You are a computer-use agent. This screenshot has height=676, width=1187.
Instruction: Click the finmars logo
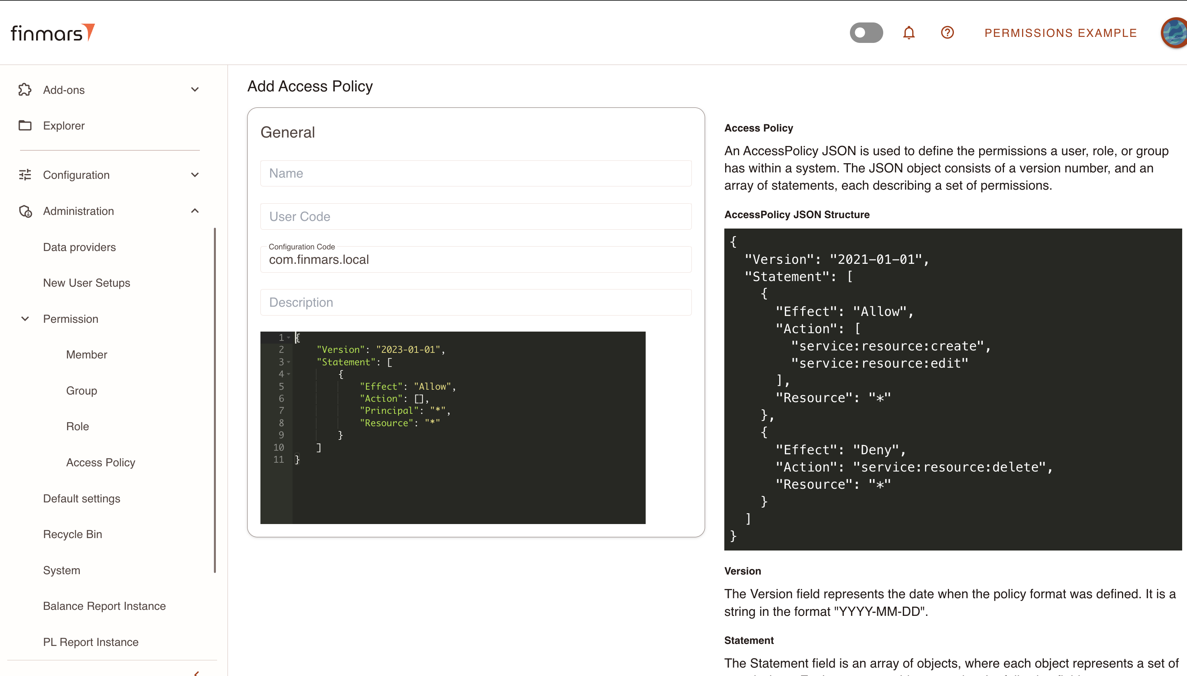[53, 33]
